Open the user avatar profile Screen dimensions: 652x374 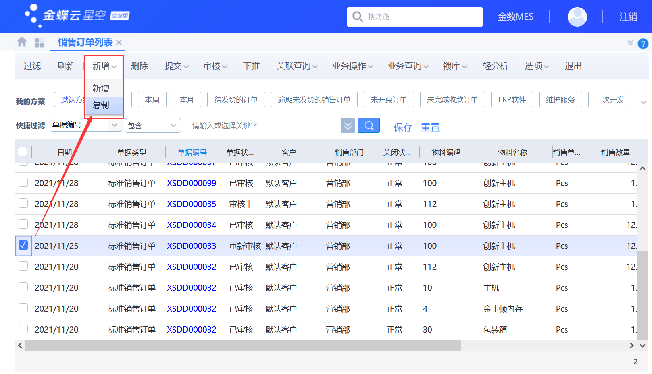pos(577,17)
